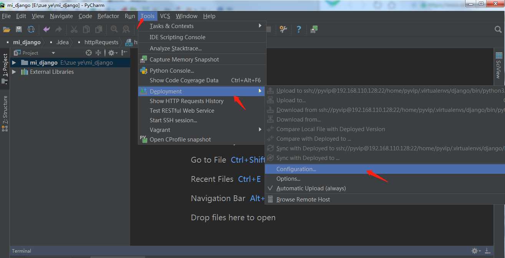Select Browse Remote Host
Screen dimensions: 505x258
pos(385,200)
